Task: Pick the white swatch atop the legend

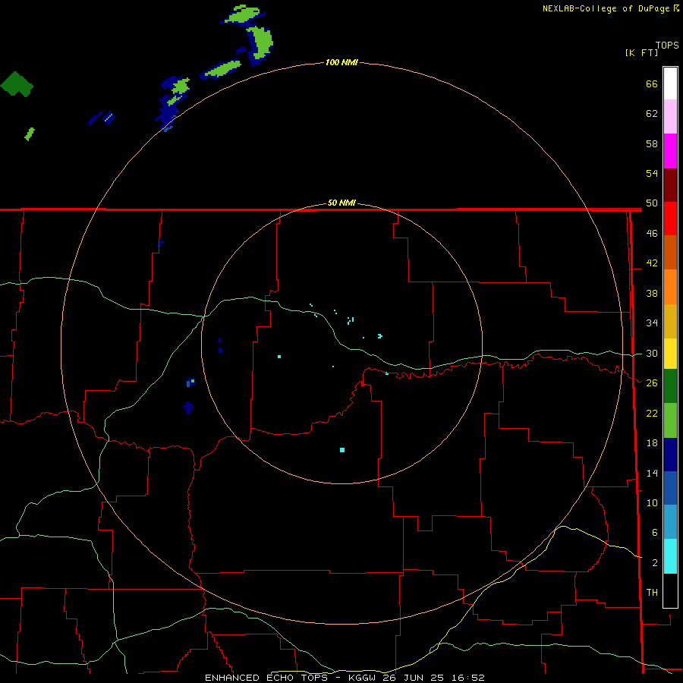Action: pos(670,83)
